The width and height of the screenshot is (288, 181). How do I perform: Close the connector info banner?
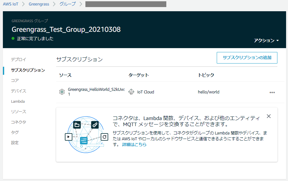coord(268,116)
